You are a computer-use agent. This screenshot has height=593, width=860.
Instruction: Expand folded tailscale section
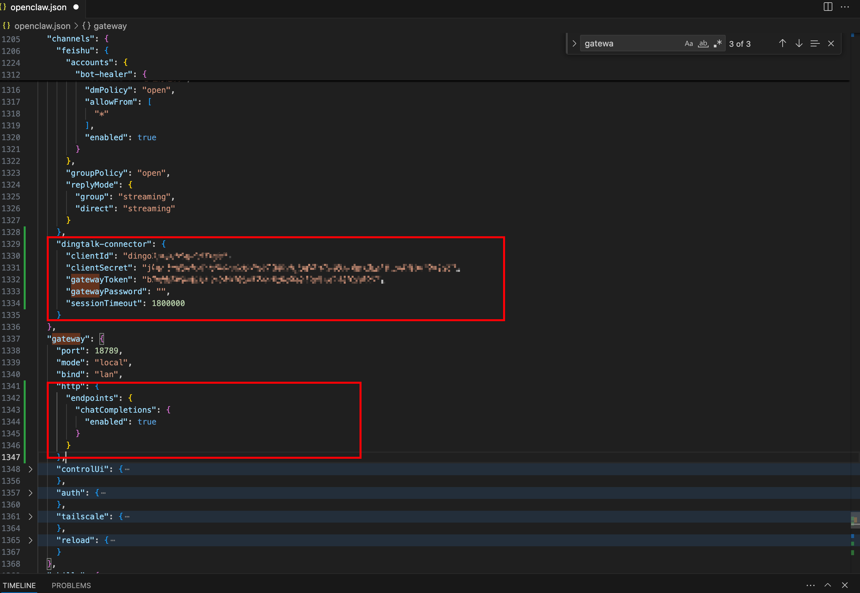[31, 517]
